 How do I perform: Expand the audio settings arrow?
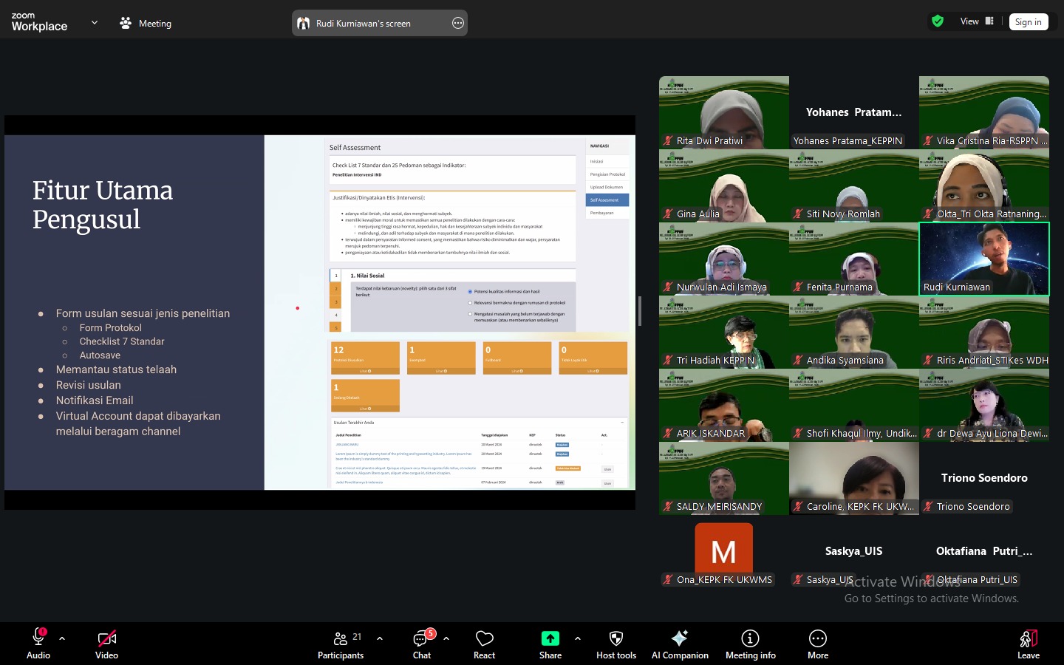62,638
